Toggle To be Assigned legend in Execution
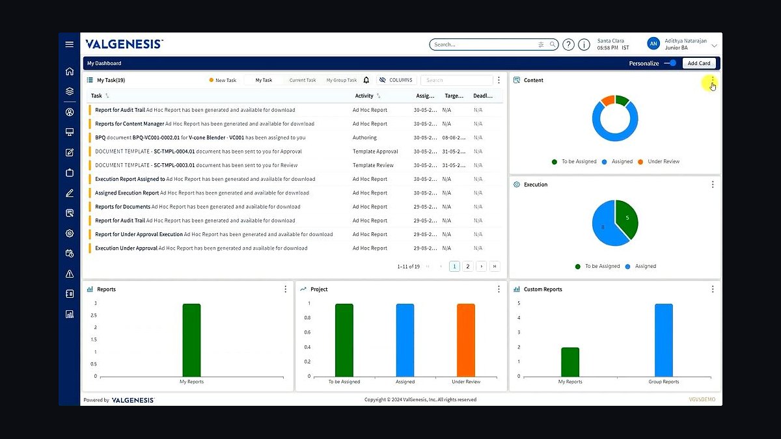The image size is (781, 439). (x=597, y=266)
